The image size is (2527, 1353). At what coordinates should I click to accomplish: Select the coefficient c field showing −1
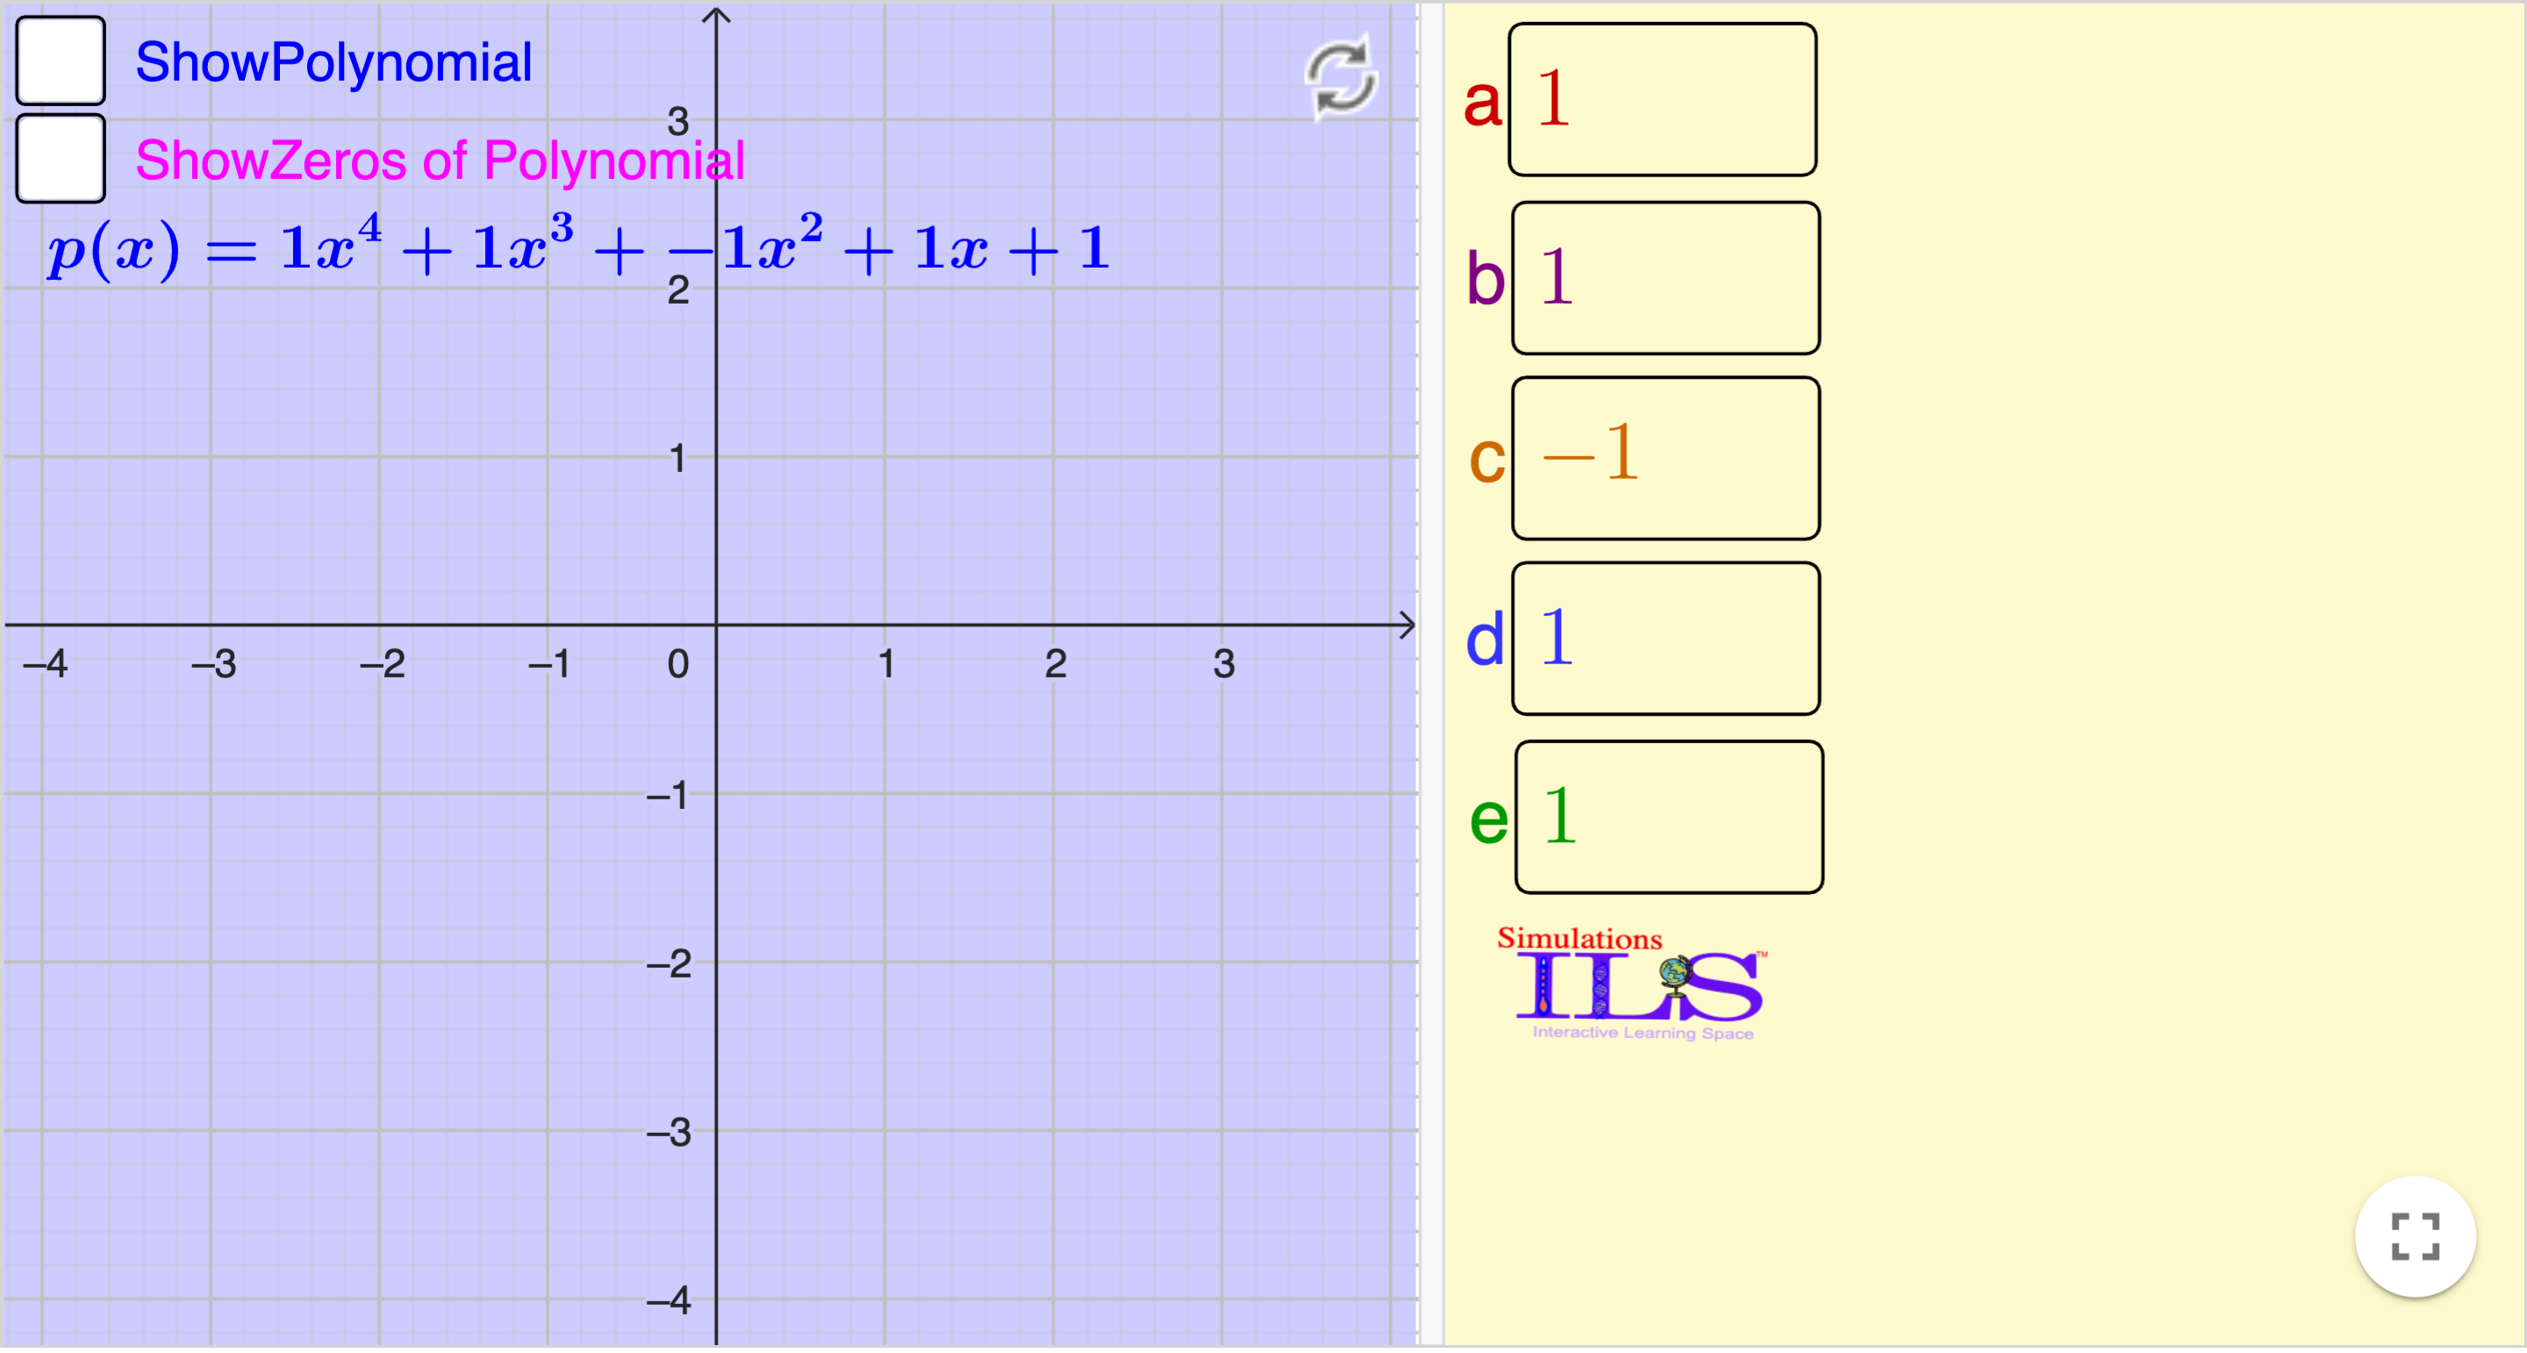click(x=1664, y=459)
